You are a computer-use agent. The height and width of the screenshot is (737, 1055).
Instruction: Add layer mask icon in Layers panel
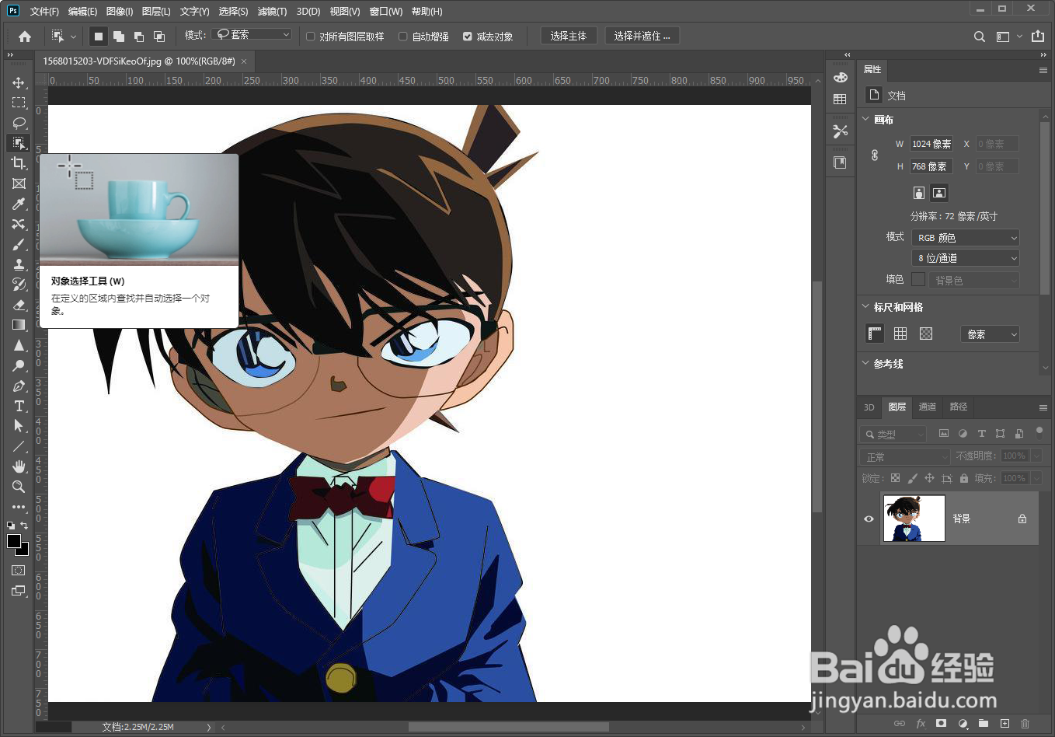[942, 724]
